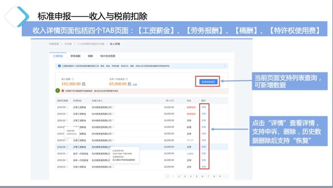This screenshot has height=188, width=333.
Task: Click company info icon in first table row
Action: [x=114, y=107]
